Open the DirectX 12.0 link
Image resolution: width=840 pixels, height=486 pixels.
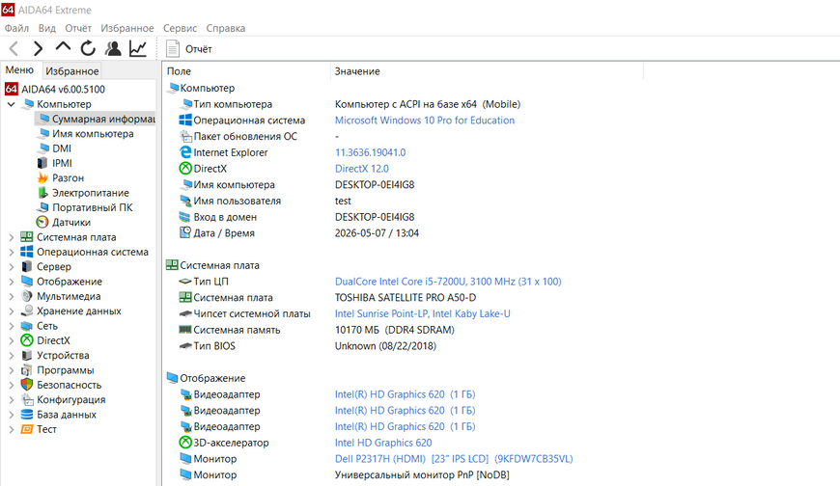pyautogui.click(x=362, y=168)
